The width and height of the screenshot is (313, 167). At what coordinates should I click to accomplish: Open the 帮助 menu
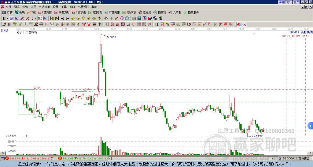point(94,7)
